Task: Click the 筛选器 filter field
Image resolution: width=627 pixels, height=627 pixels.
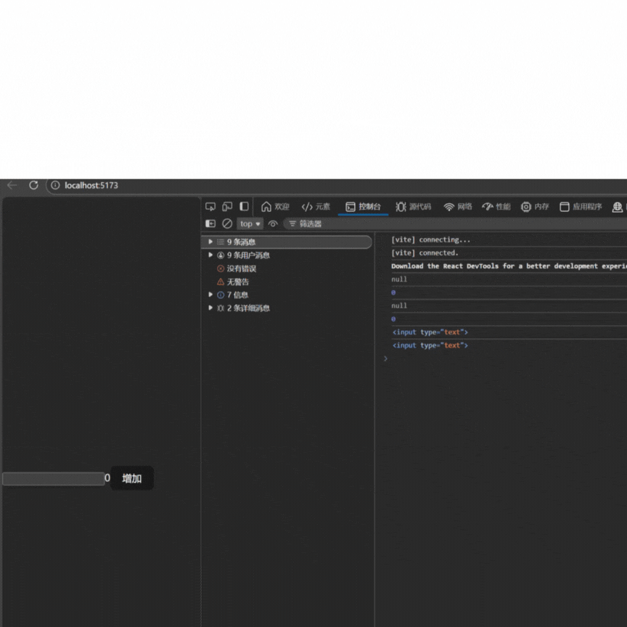Action: pyautogui.click(x=455, y=224)
